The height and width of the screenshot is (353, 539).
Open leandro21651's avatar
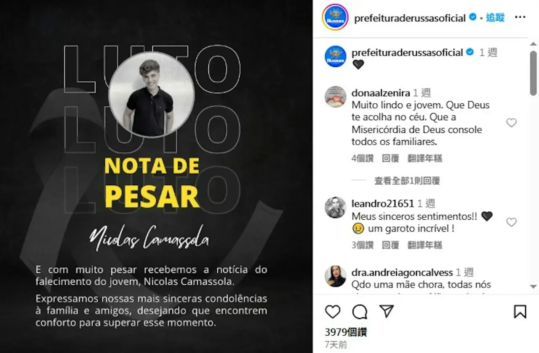[x=336, y=207]
